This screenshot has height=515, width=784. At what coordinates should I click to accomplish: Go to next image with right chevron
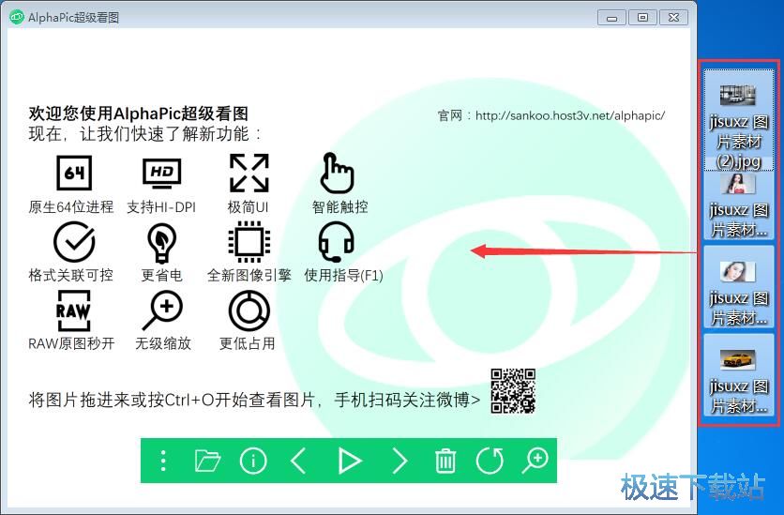400,461
